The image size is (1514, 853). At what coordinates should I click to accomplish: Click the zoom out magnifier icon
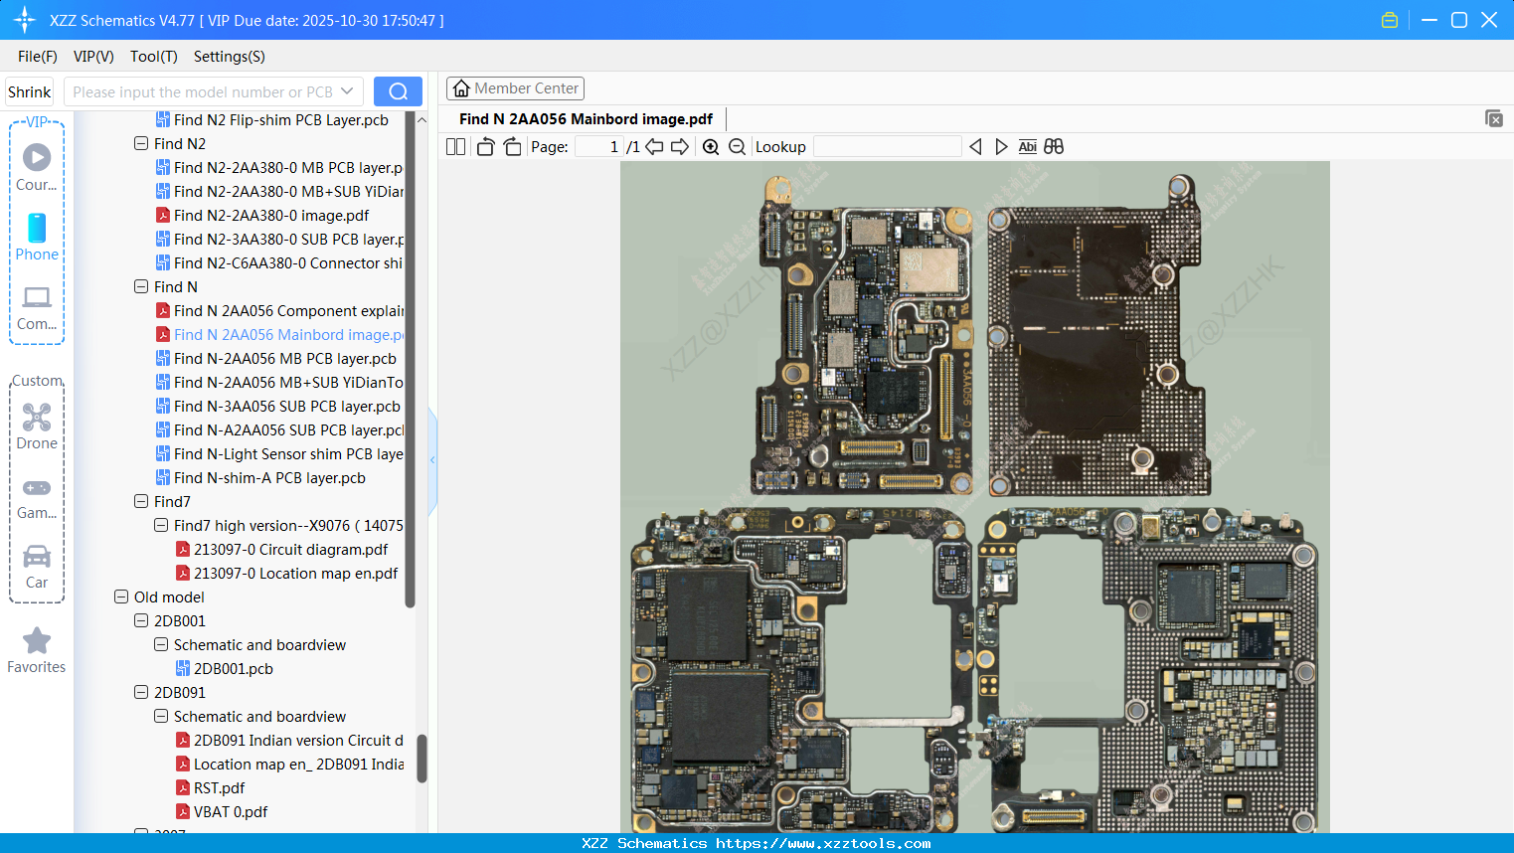pos(737,147)
